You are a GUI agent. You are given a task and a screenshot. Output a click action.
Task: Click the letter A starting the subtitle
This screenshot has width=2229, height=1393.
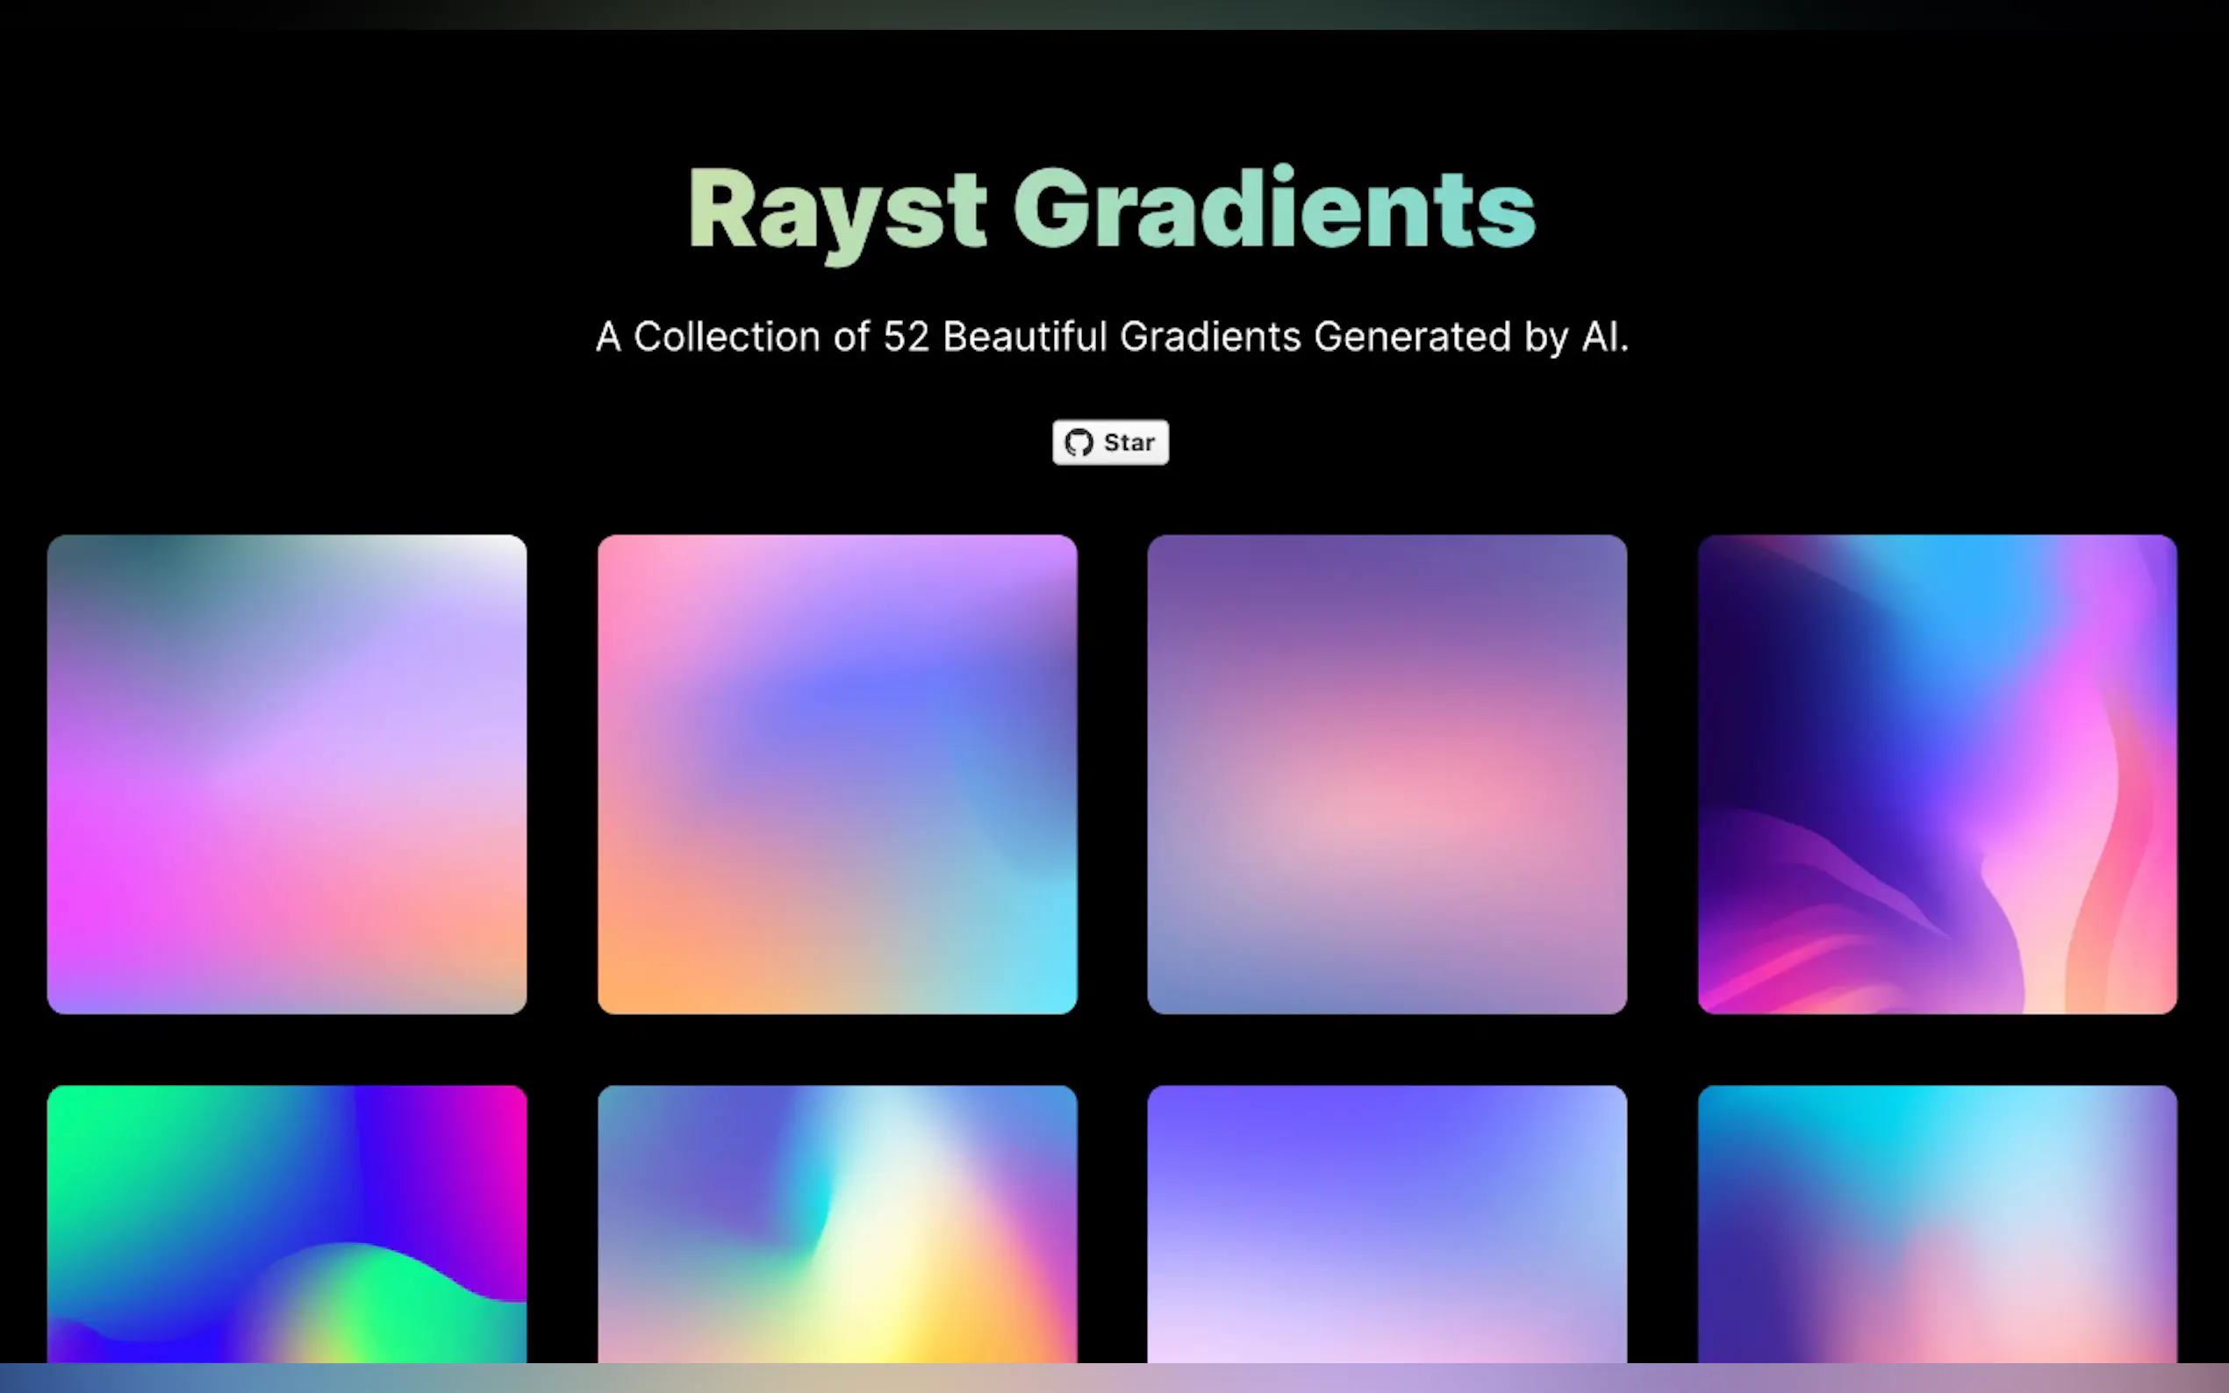tap(608, 337)
